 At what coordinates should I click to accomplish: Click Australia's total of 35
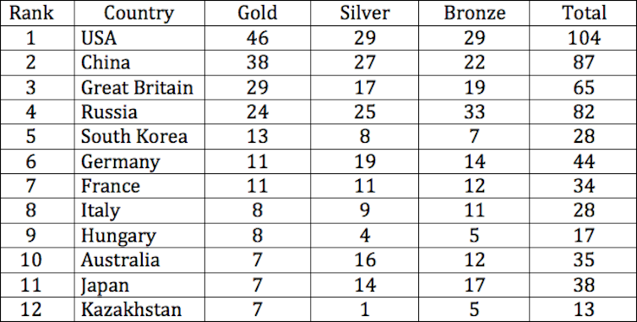584,260
